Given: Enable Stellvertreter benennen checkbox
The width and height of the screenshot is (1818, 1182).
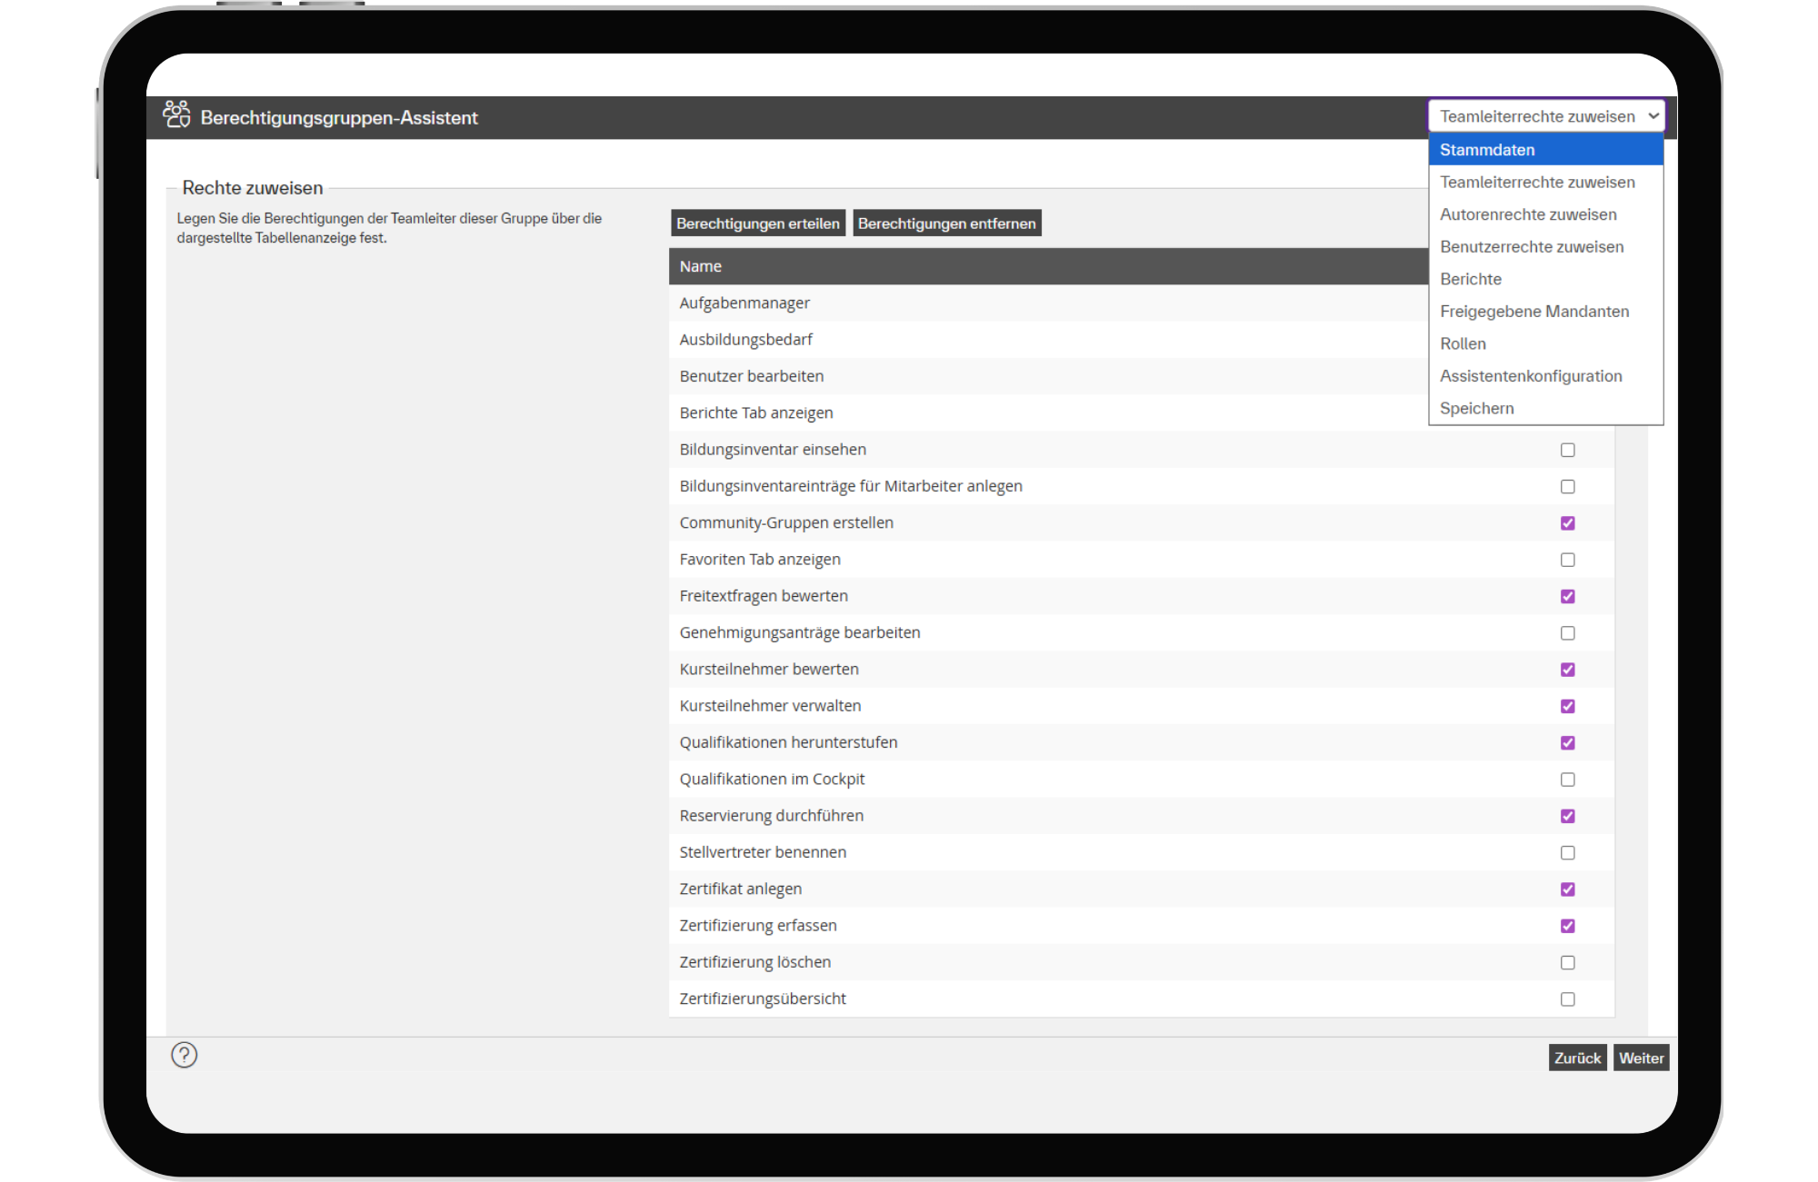Looking at the screenshot, I should point(1568,852).
